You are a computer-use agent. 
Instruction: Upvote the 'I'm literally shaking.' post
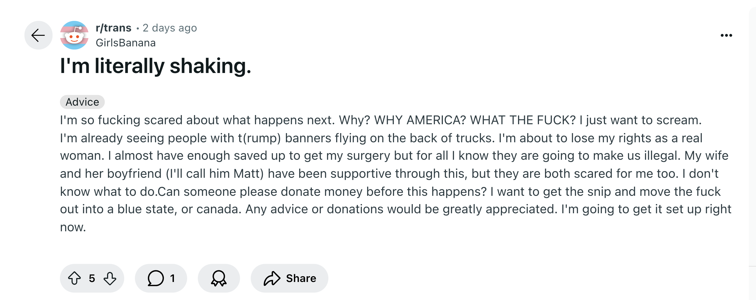74,278
